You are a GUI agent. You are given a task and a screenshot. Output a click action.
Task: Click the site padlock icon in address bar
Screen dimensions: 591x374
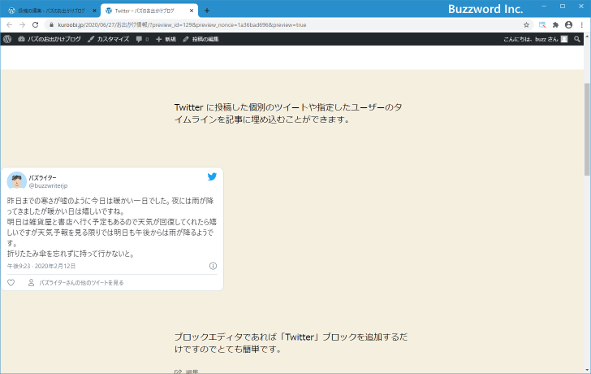pyautogui.click(x=52, y=25)
